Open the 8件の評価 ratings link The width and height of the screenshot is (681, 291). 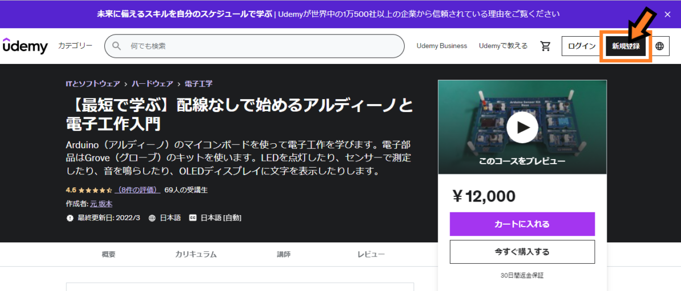[x=138, y=190]
